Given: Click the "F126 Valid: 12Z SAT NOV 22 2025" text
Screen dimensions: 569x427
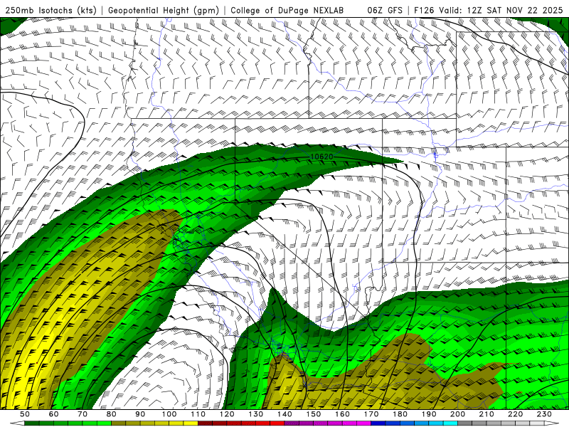Looking at the screenshot, I should pyautogui.click(x=489, y=11).
